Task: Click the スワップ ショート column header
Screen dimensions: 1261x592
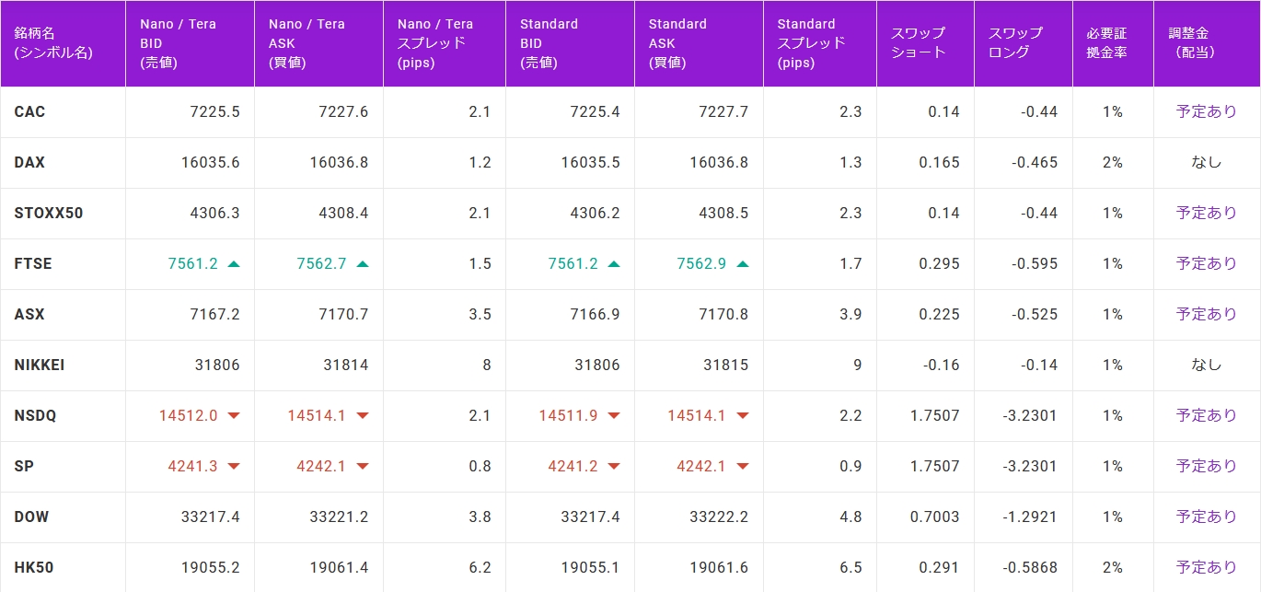Action: (x=926, y=43)
